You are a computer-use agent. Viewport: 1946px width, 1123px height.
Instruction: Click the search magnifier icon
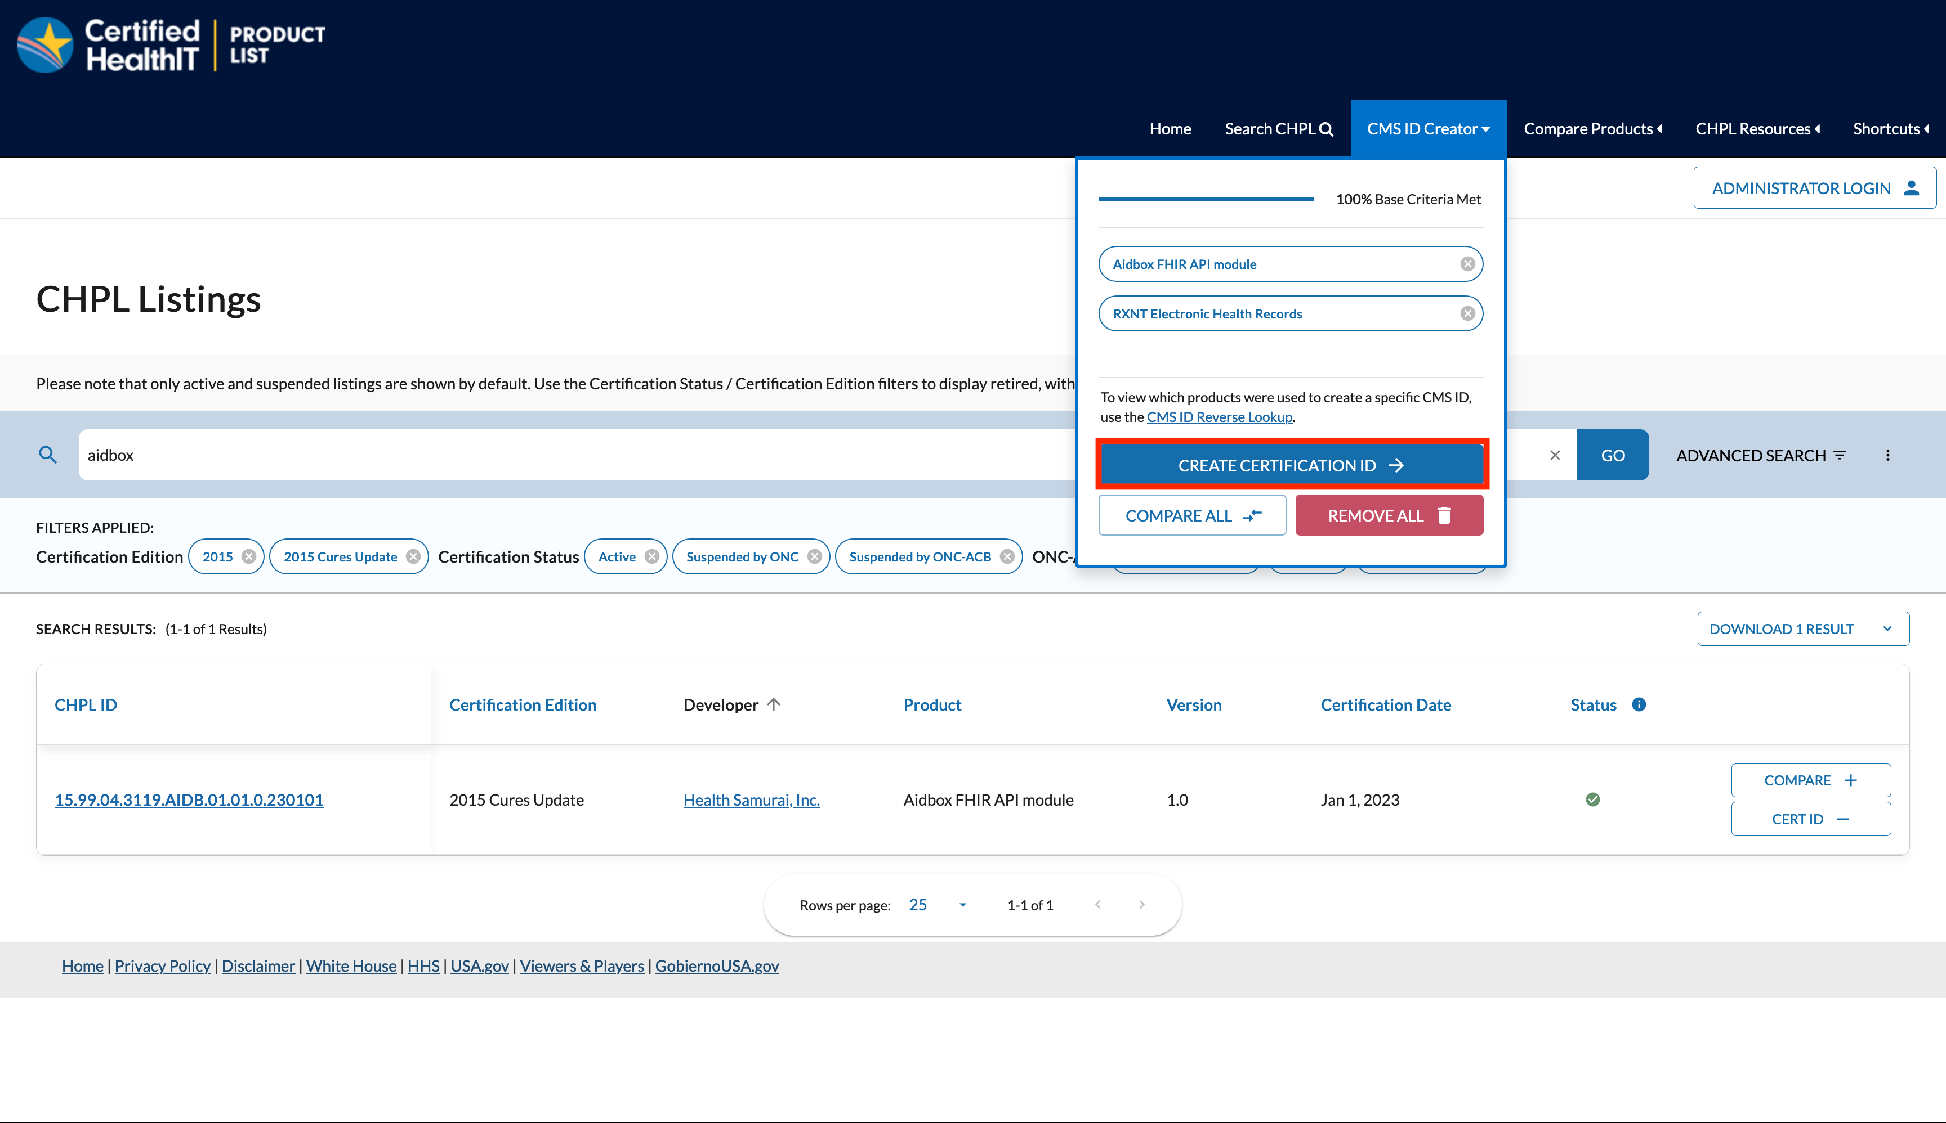pyautogui.click(x=48, y=455)
